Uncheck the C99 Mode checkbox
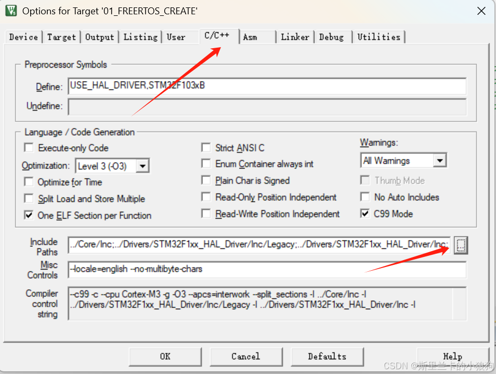 coord(365,213)
